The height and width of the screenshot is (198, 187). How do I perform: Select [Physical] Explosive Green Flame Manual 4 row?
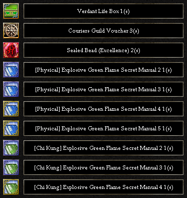point(103,109)
